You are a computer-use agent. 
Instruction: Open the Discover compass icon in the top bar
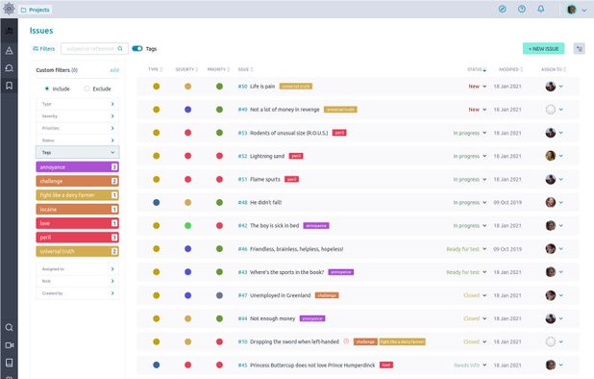tap(503, 9)
